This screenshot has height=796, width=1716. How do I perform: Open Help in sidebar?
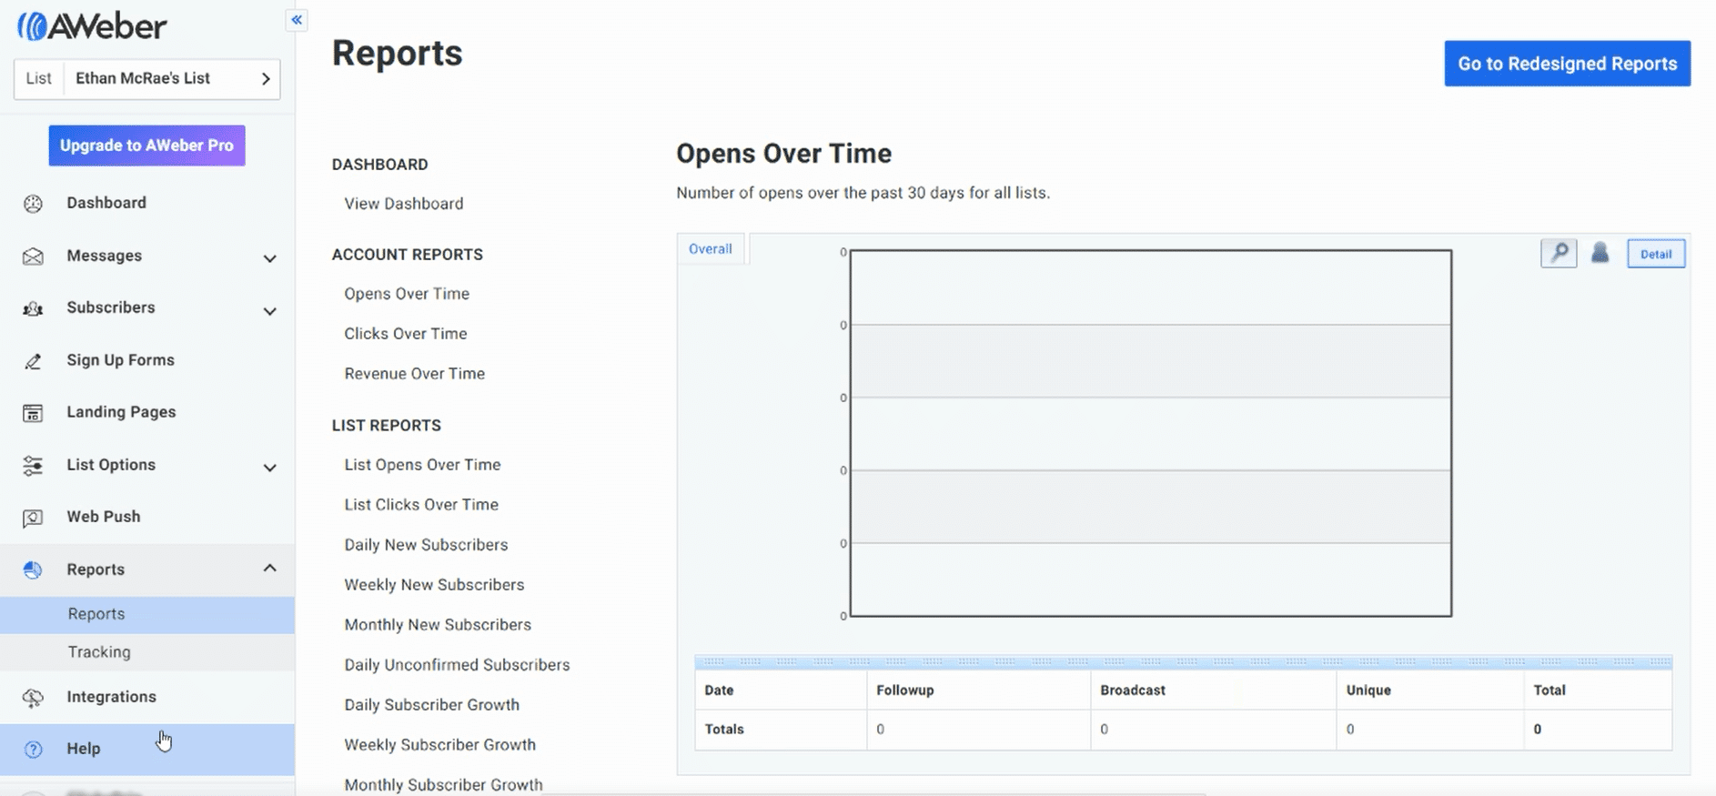147,749
